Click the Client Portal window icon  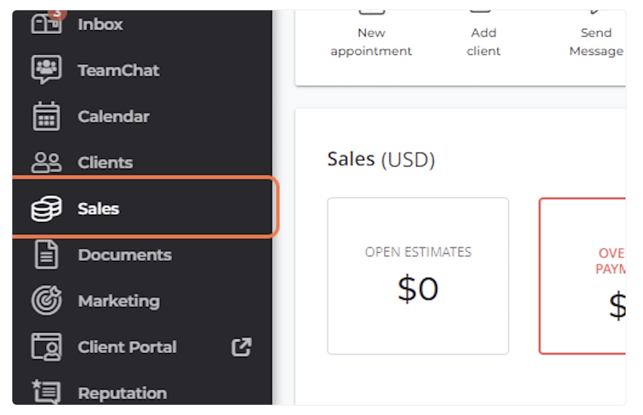click(x=46, y=347)
